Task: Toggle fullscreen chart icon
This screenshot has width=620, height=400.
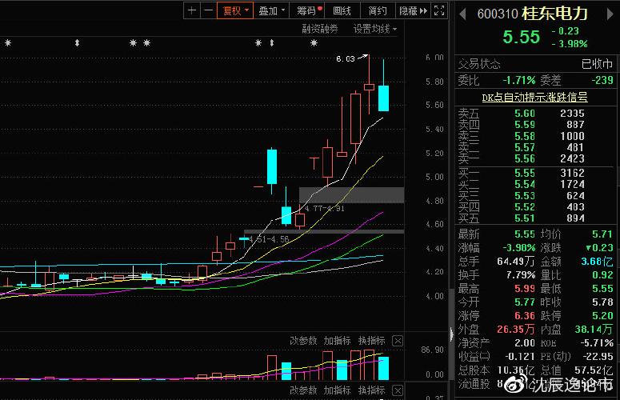Action: (x=439, y=10)
